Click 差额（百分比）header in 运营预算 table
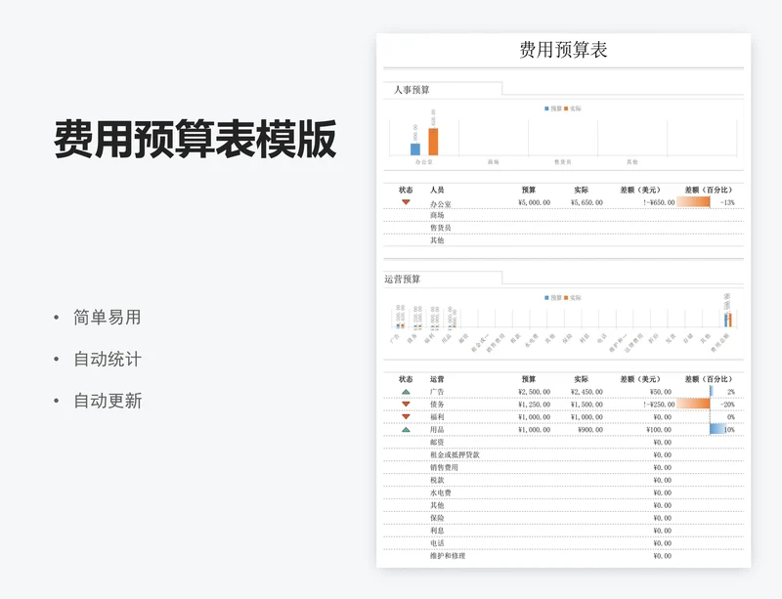The height and width of the screenshot is (599, 782). (x=709, y=379)
